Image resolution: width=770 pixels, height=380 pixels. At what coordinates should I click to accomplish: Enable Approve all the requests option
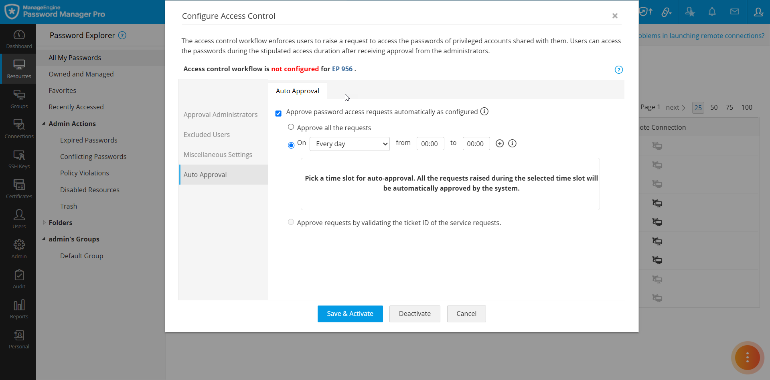291,127
